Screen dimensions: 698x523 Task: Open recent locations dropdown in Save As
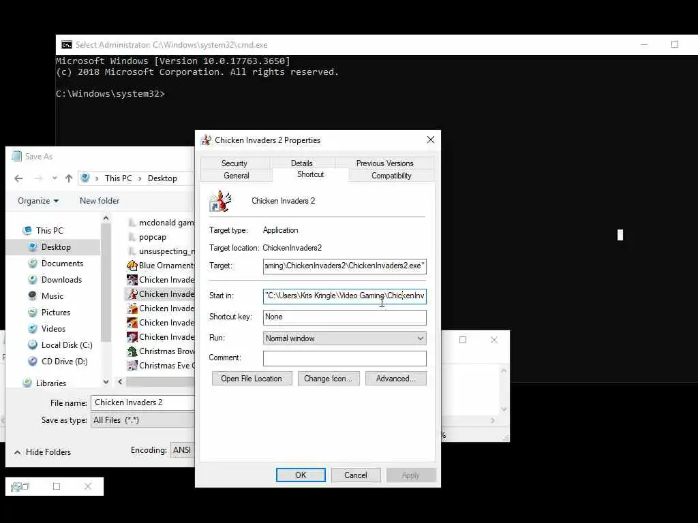tap(55, 178)
